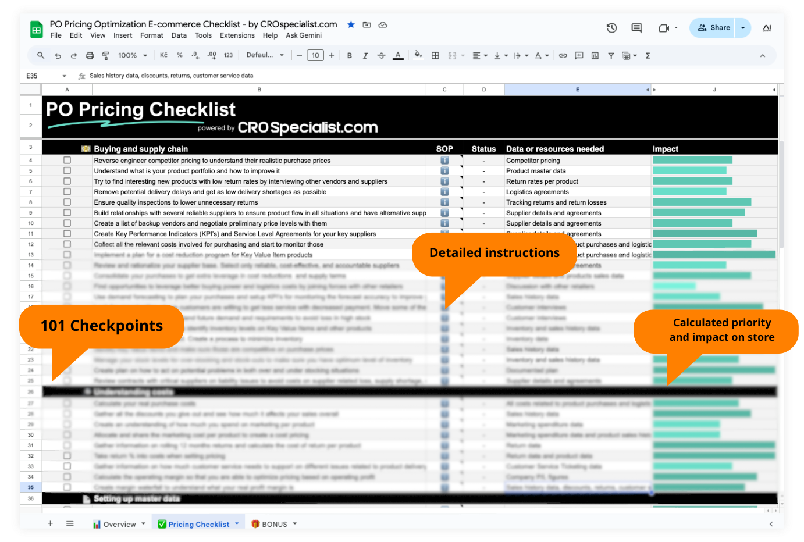Screen dimensions: 804x542
Task: Click the font size input field
Action: pos(315,56)
